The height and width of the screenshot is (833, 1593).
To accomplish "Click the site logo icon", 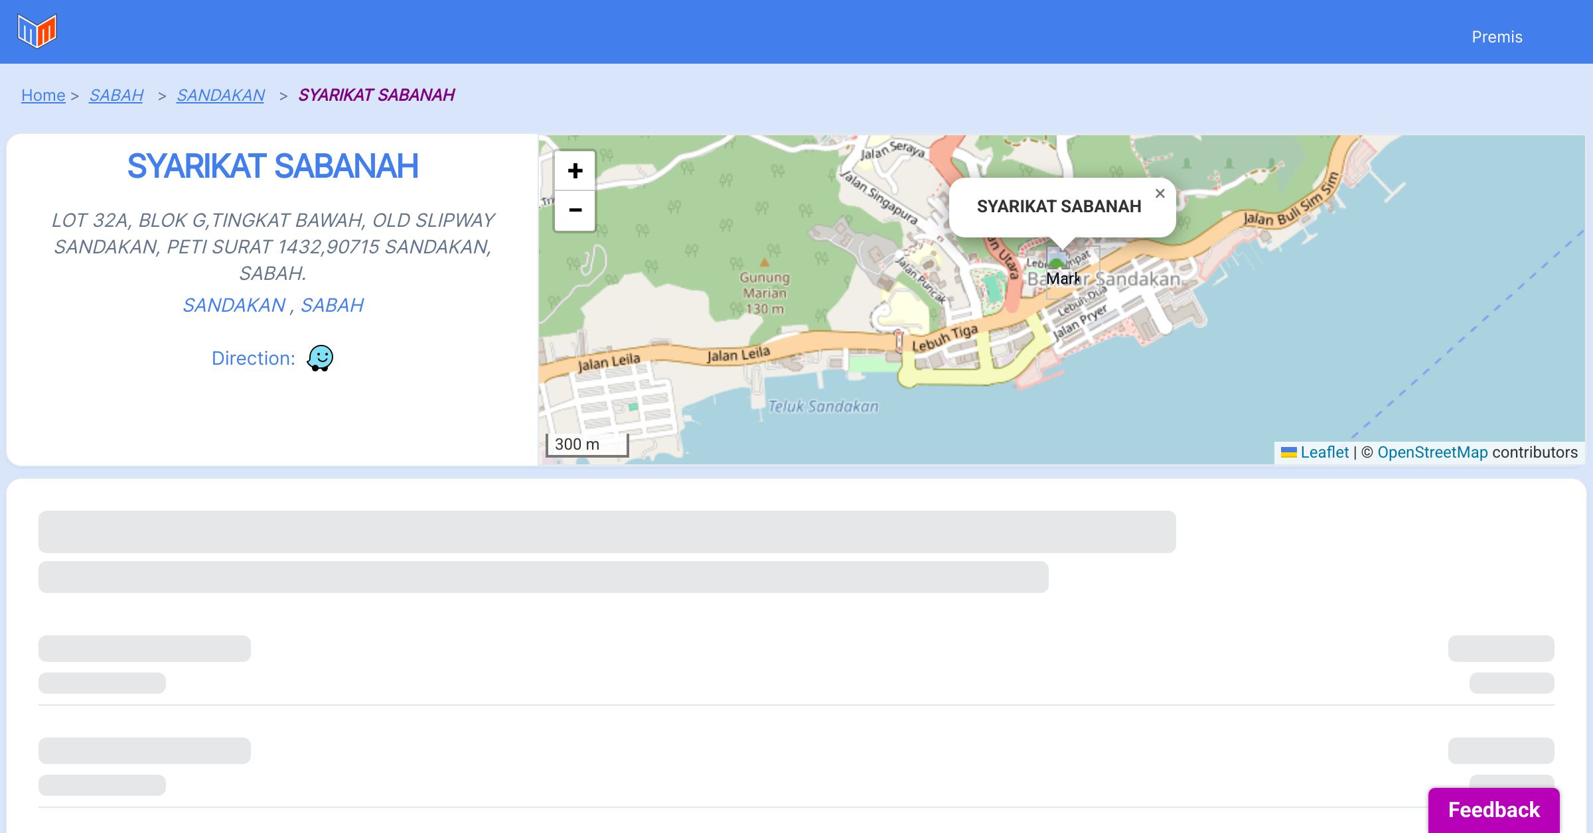I will (x=37, y=31).
